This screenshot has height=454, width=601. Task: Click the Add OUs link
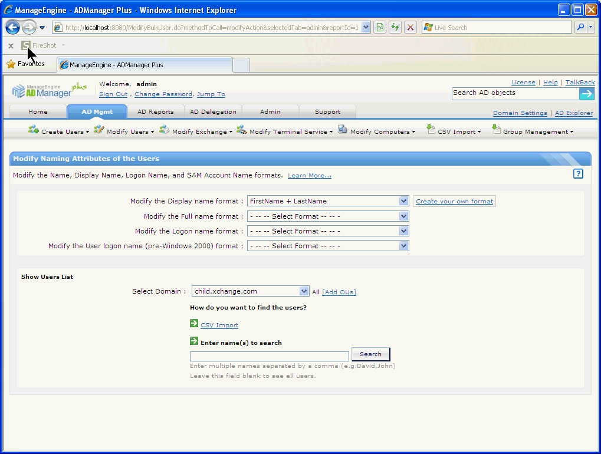coord(339,292)
